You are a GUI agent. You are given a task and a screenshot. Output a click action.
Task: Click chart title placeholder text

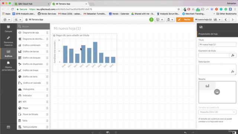pos(73,35)
